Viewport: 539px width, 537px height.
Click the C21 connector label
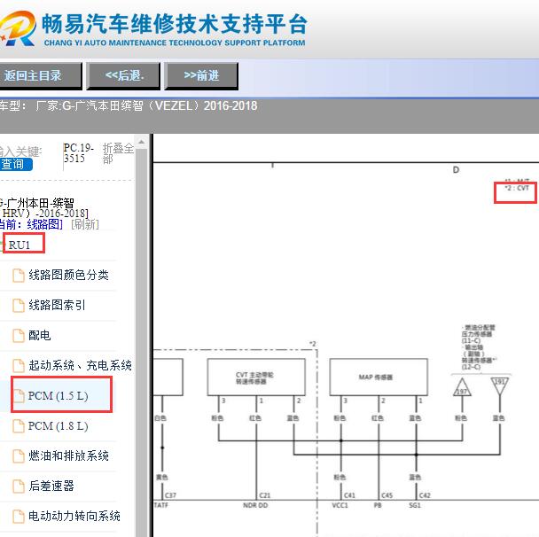(x=265, y=495)
